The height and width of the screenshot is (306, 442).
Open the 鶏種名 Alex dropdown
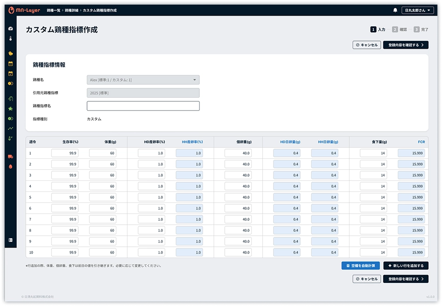pos(143,80)
